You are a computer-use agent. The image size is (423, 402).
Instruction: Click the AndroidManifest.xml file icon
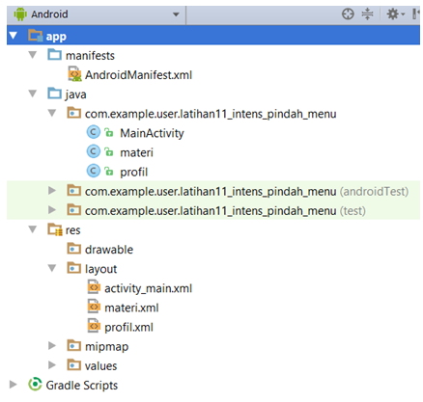click(x=74, y=74)
